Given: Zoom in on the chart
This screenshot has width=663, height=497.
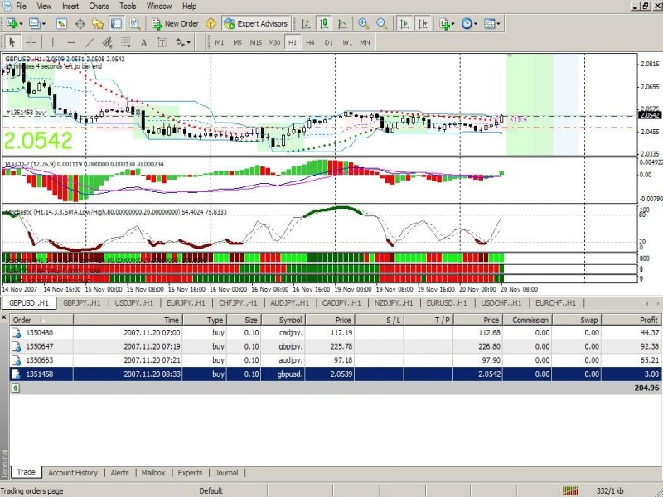Looking at the screenshot, I should click(363, 24).
